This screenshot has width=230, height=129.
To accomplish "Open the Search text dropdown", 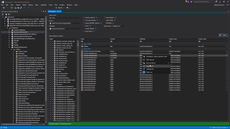I will [x=80, y=18].
